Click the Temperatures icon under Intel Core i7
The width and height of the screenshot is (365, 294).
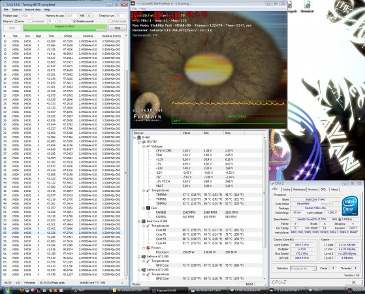148,225
